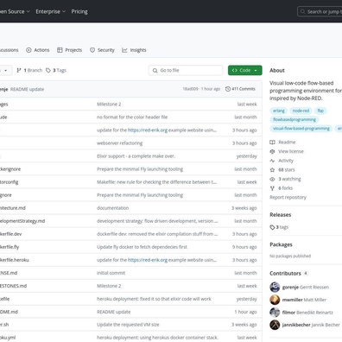The image size is (342, 342).
Task: Open the Pricing page link
Action: point(79,11)
